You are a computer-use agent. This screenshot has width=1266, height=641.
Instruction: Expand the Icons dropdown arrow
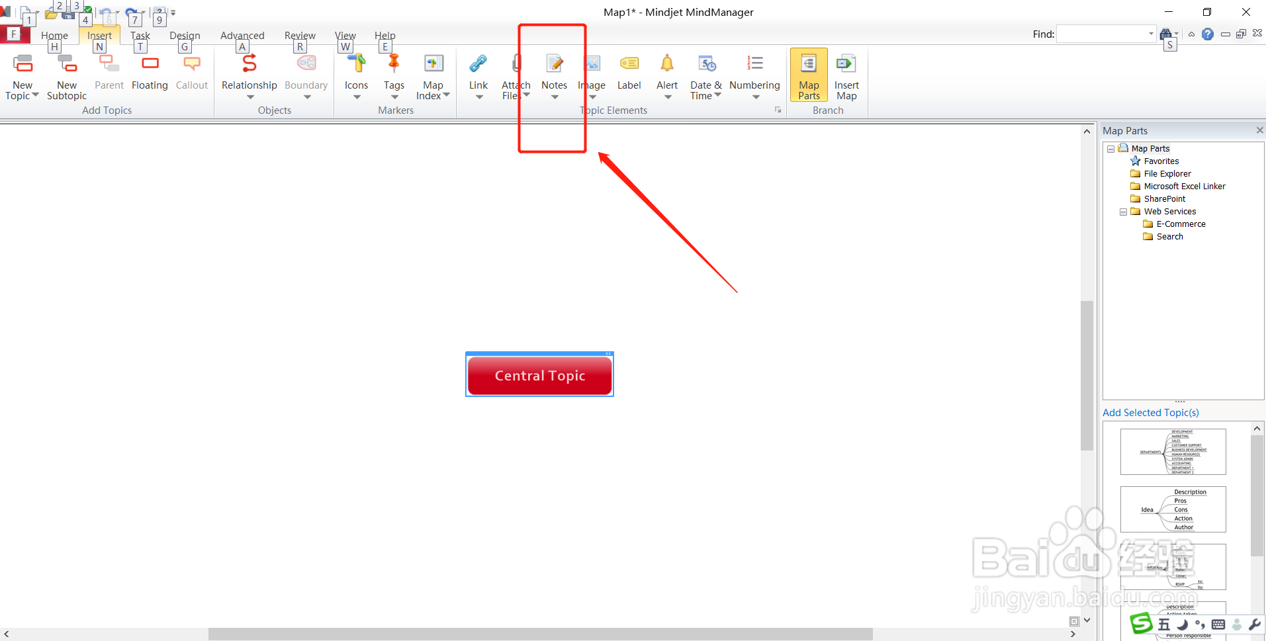click(357, 97)
